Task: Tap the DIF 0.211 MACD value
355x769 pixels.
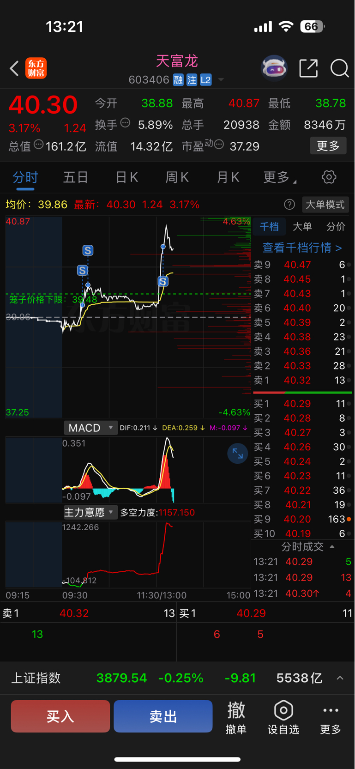Action: [x=138, y=428]
